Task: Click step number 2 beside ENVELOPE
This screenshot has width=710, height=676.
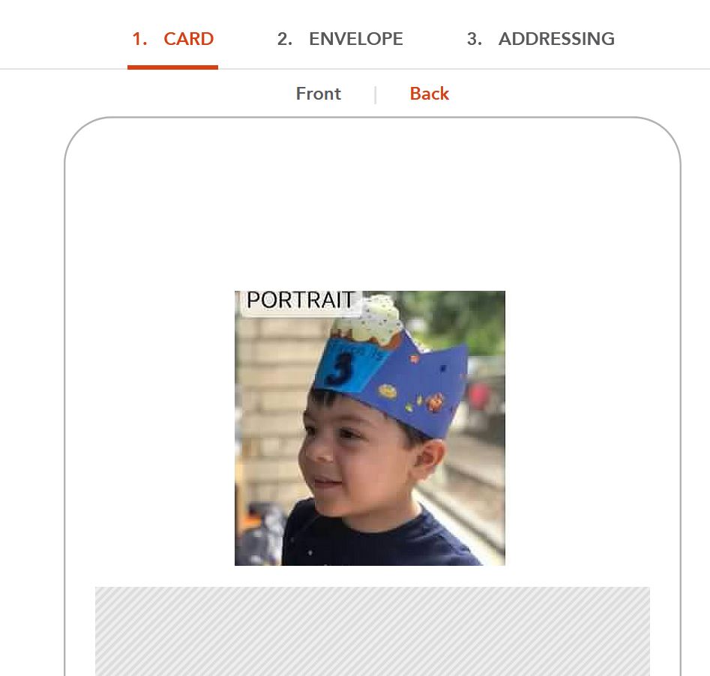Action: coord(285,39)
